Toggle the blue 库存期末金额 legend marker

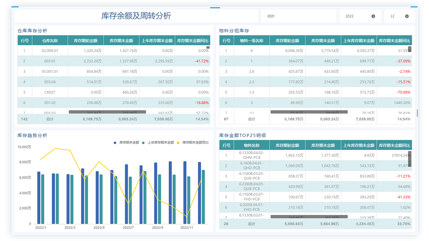tap(115, 142)
